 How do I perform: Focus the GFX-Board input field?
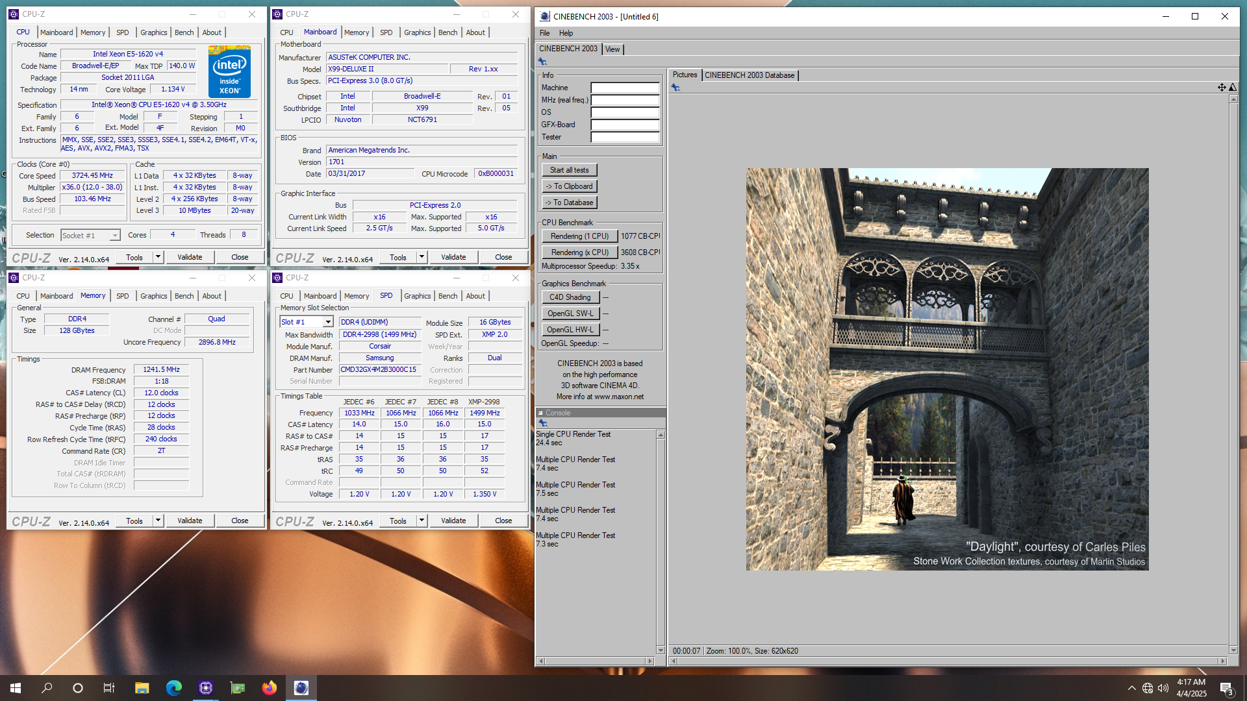coord(625,125)
